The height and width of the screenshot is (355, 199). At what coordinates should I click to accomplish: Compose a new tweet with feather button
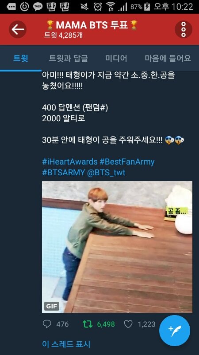point(175,331)
